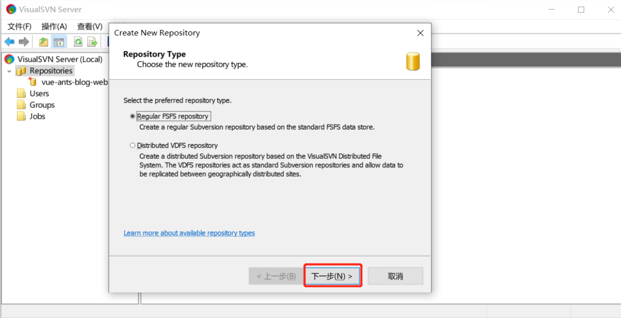
Task: Click the 下一步(N) > button
Action: click(x=333, y=276)
